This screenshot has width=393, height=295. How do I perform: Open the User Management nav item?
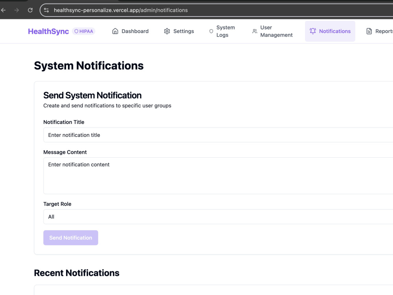tap(272, 31)
